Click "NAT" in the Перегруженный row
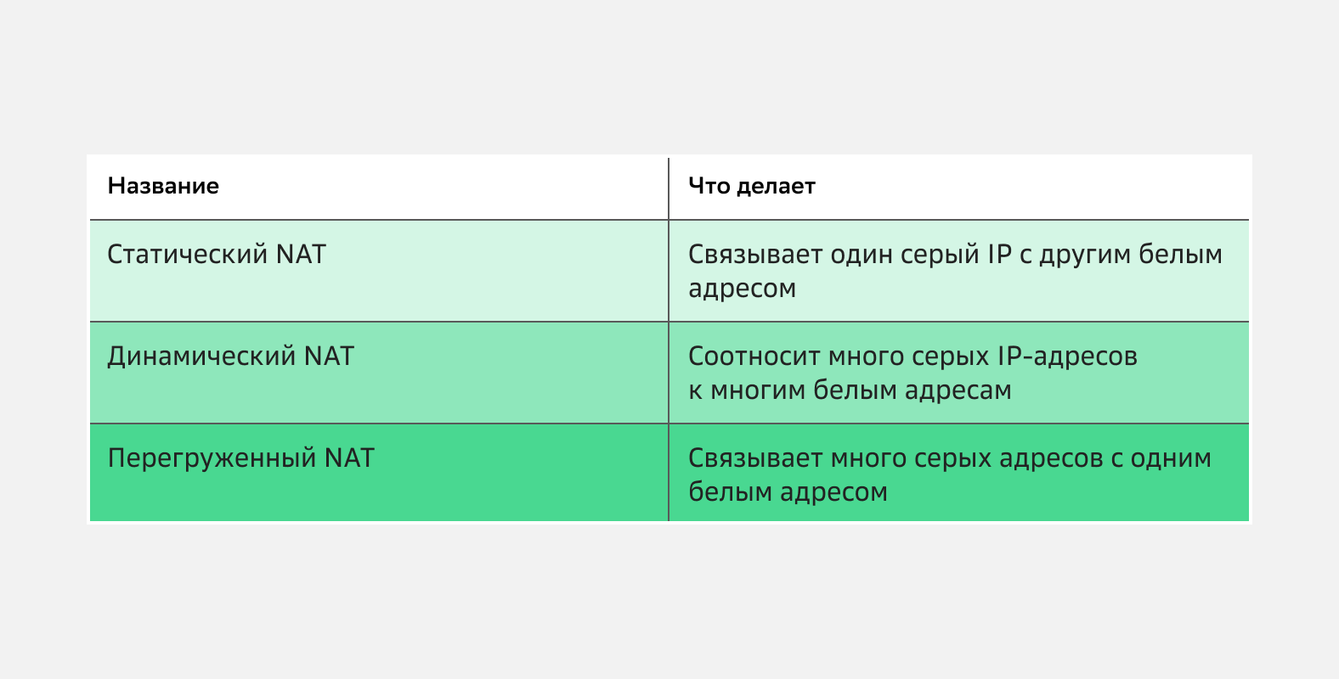1339x679 pixels. pos(349,458)
